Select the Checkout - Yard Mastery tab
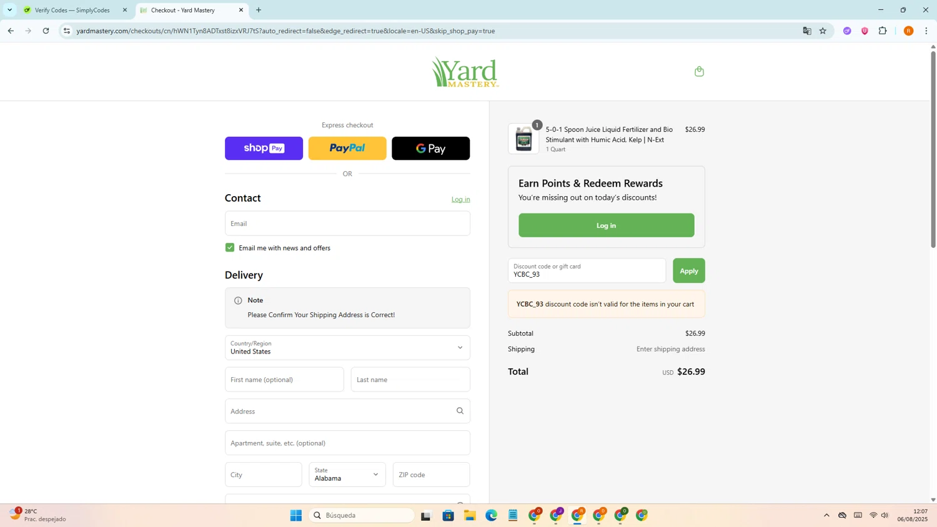This screenshot has width=937, height=527. tap(183, 10)
